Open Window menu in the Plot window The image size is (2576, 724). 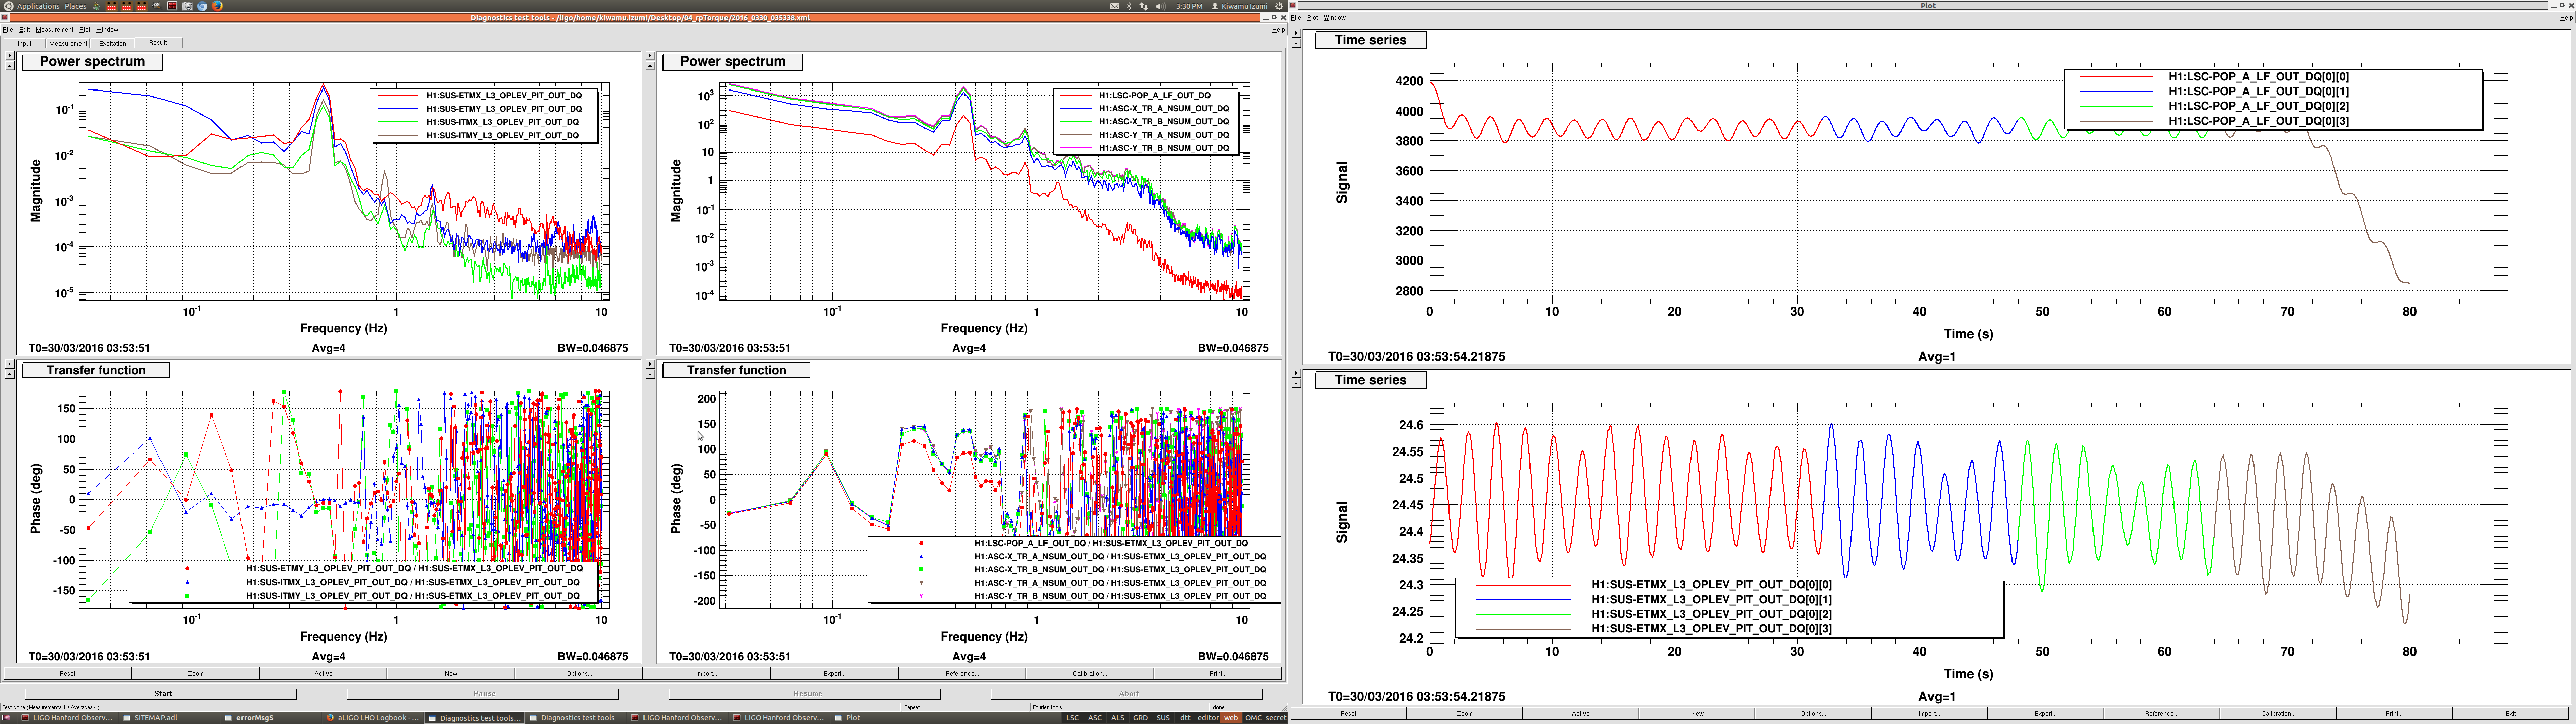1335,17
